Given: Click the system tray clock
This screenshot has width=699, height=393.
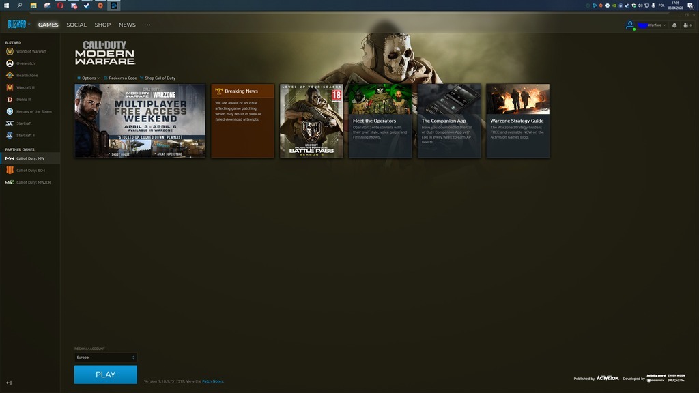Looking at the screenshot, I should coord(675,5).
